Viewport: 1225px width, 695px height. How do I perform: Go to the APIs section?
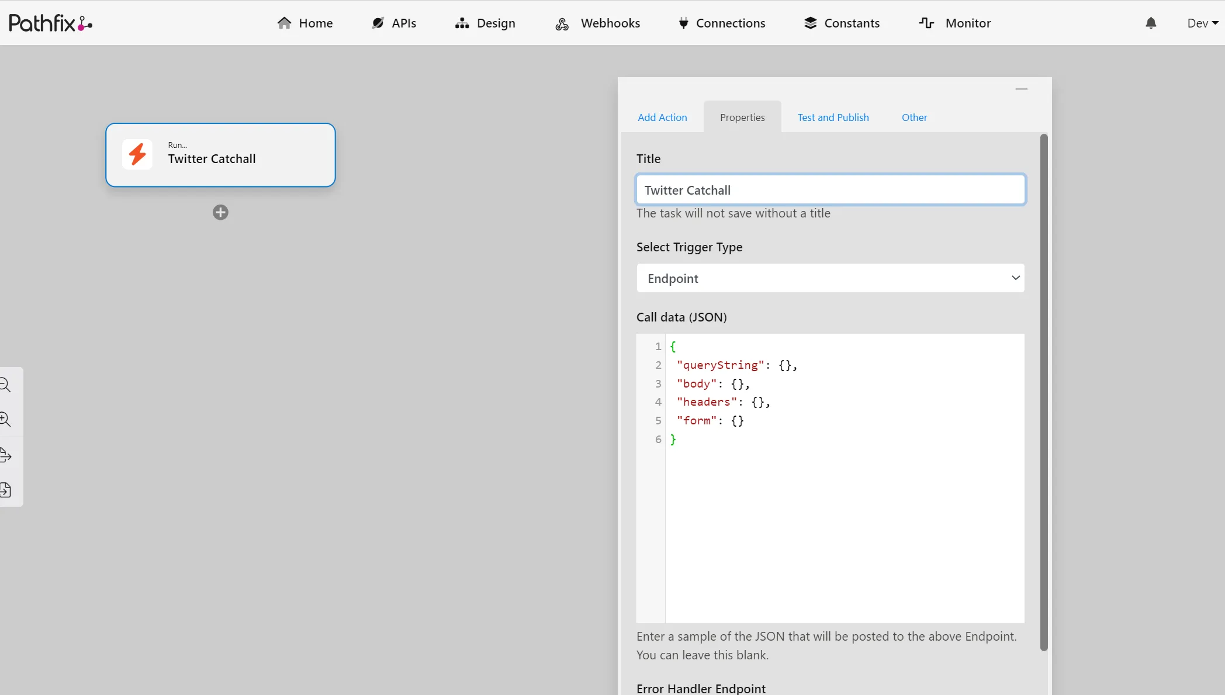[x=394, y=23]
